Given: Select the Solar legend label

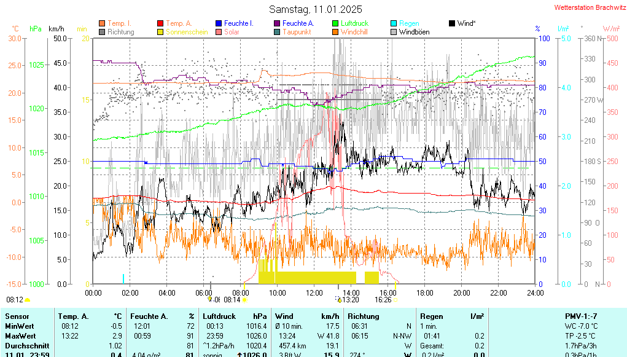Looking at the screenshot, I should 232,32.
